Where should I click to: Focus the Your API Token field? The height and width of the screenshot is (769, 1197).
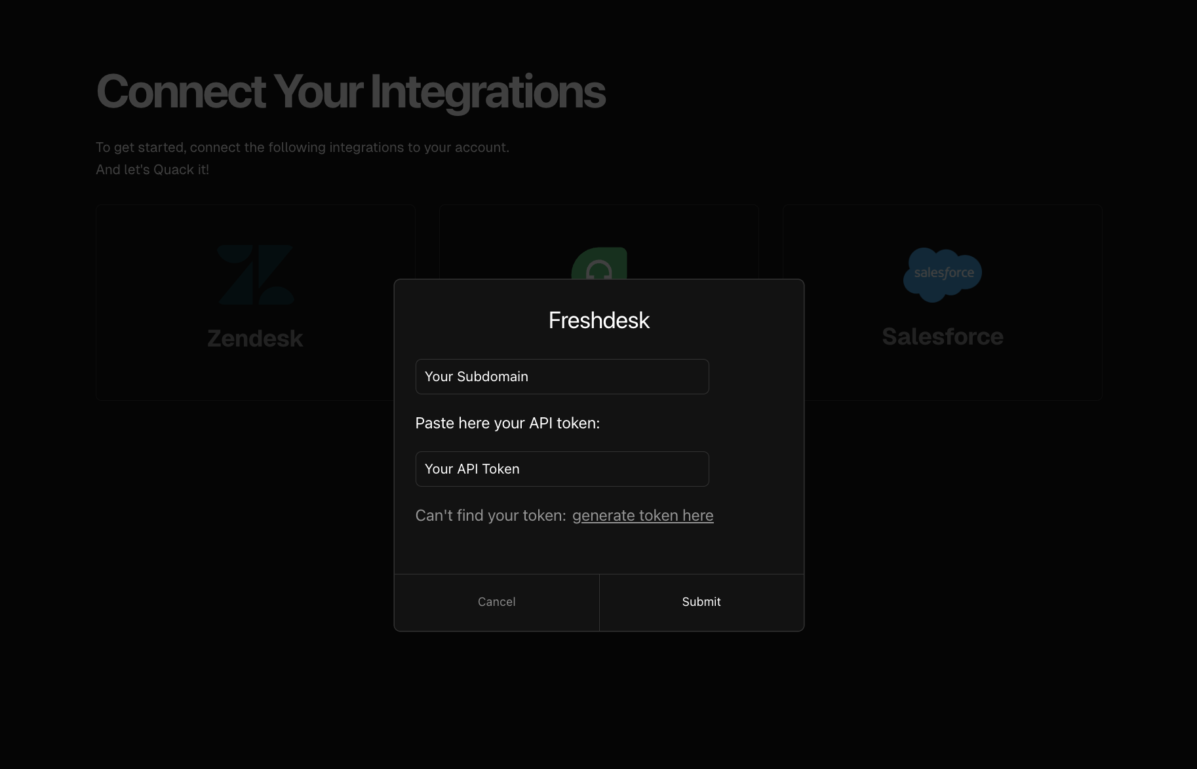[562, 469]
